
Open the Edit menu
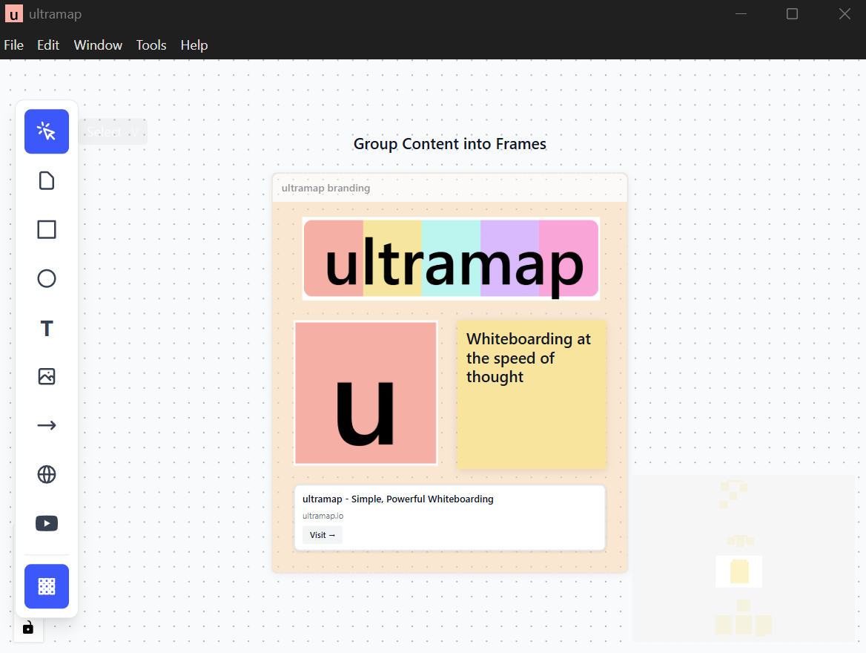[48, 45]
